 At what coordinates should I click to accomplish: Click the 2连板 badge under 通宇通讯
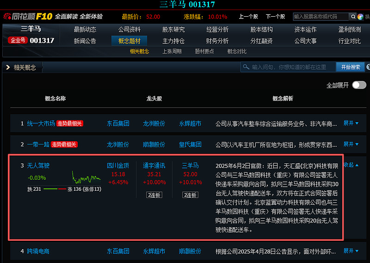[x=154, y=195]
